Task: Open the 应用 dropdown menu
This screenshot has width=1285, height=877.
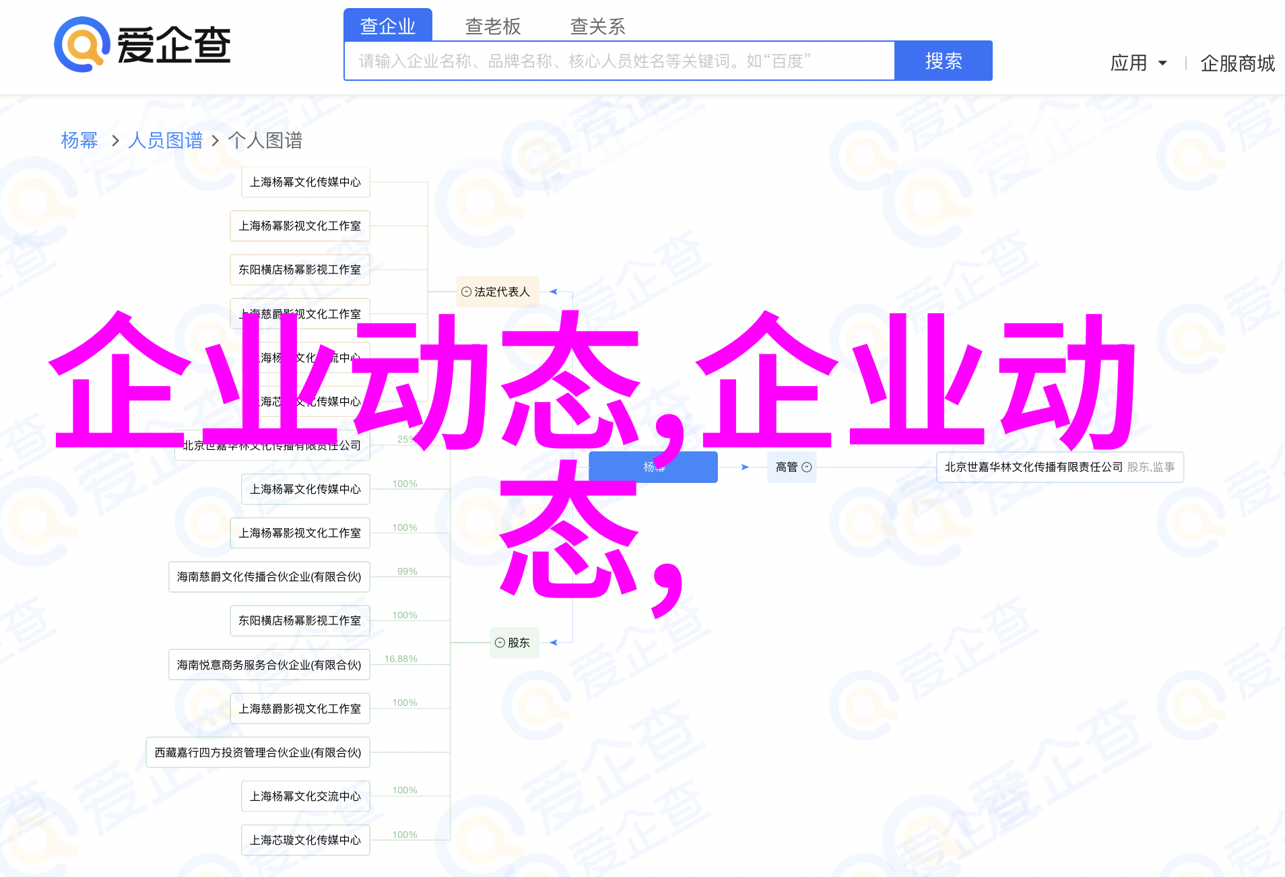Action: (1138, 63)
